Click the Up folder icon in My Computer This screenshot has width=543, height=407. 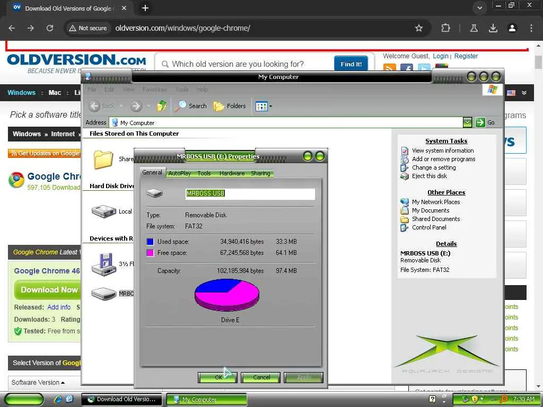pos(162,106)
